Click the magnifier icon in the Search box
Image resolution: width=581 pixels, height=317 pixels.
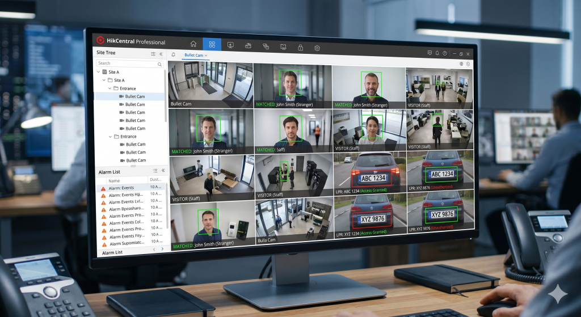[x=159, y=65]
